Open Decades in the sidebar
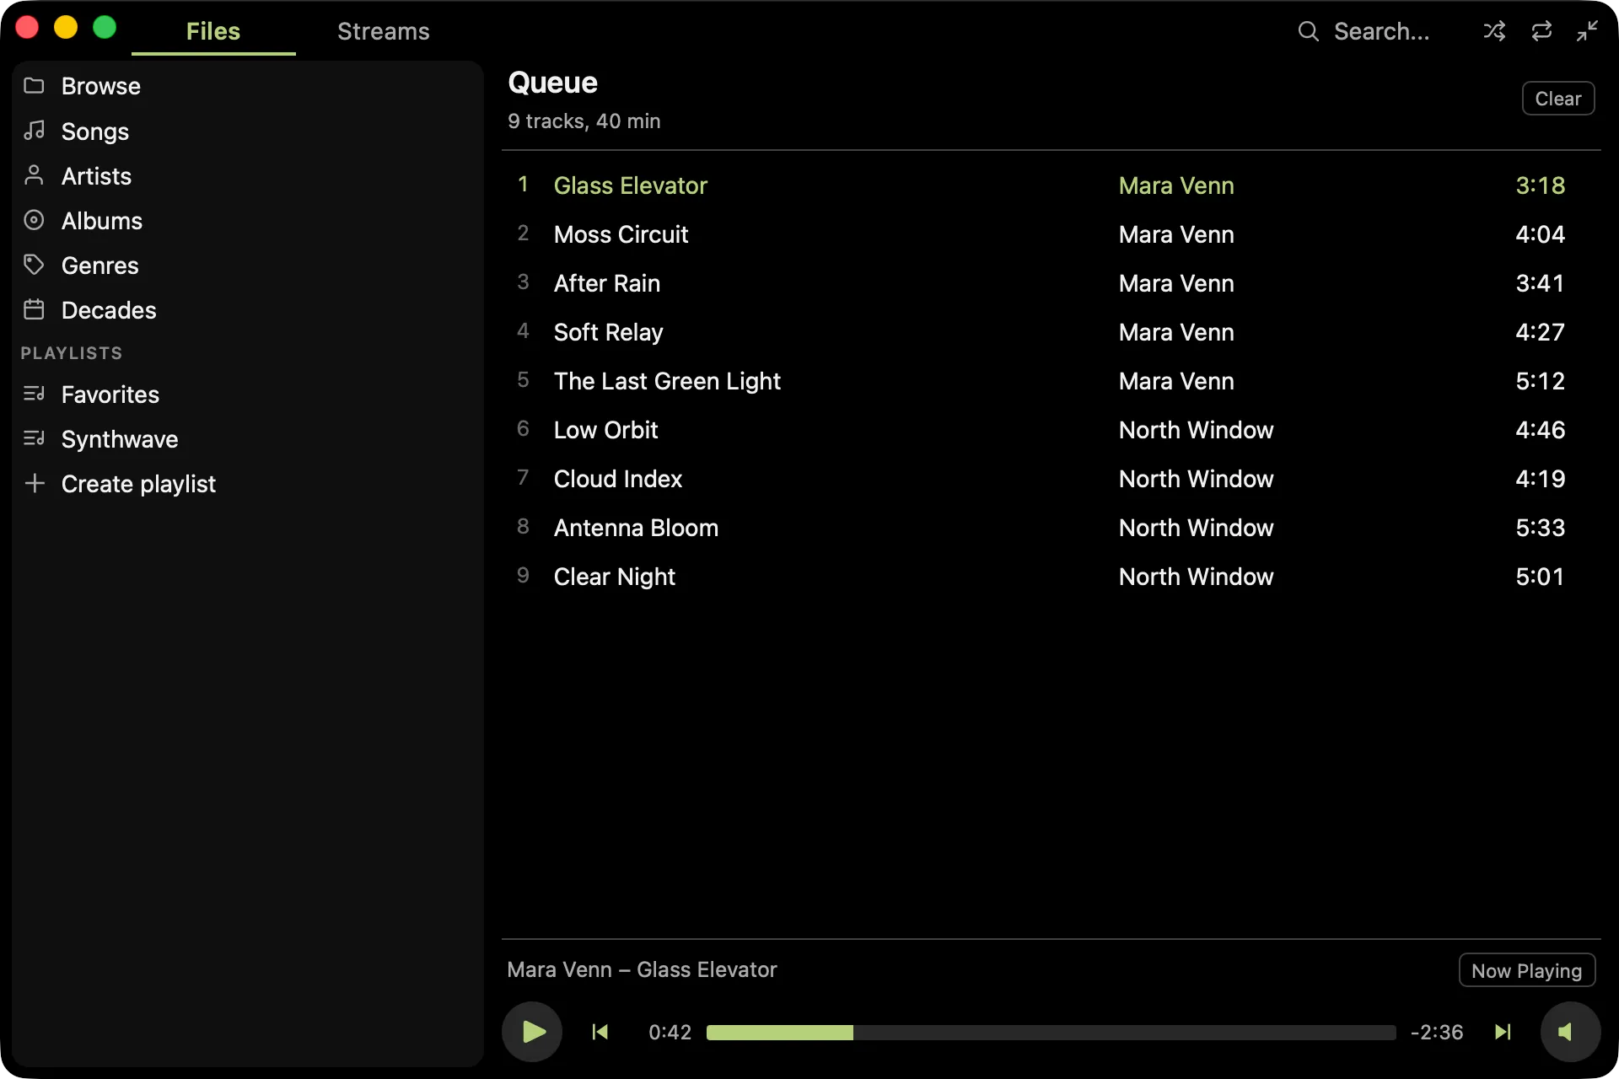 247,309
